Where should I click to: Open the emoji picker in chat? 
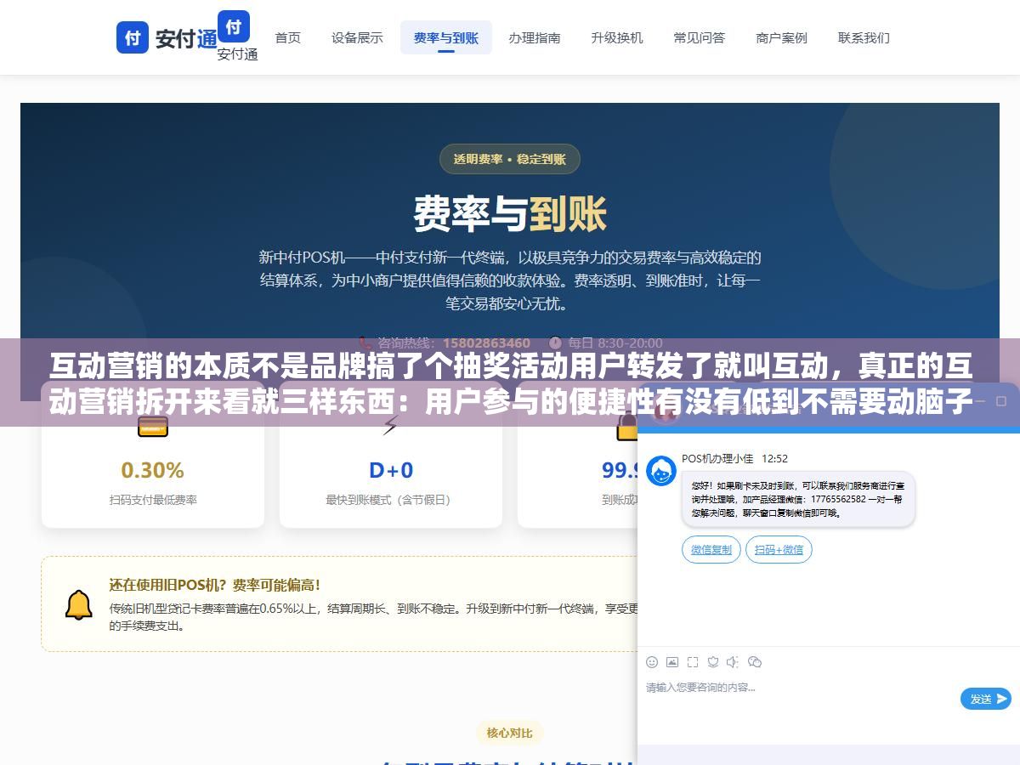click(652, 662)
